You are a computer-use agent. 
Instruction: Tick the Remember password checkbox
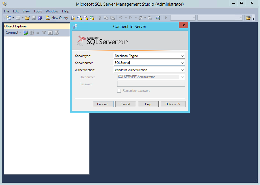[119, 91]
